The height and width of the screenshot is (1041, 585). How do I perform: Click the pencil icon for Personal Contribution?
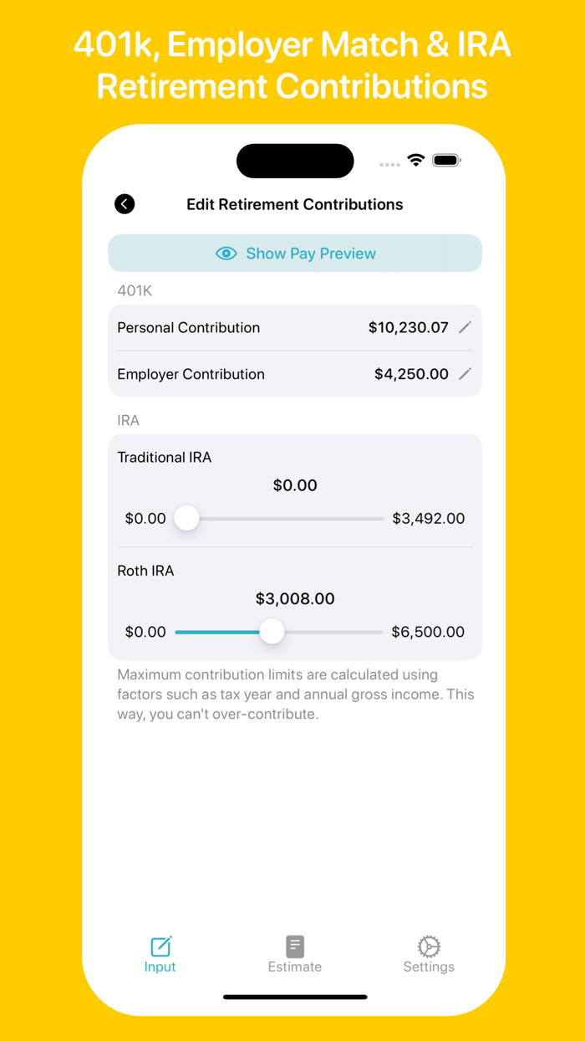pos(465,327)
